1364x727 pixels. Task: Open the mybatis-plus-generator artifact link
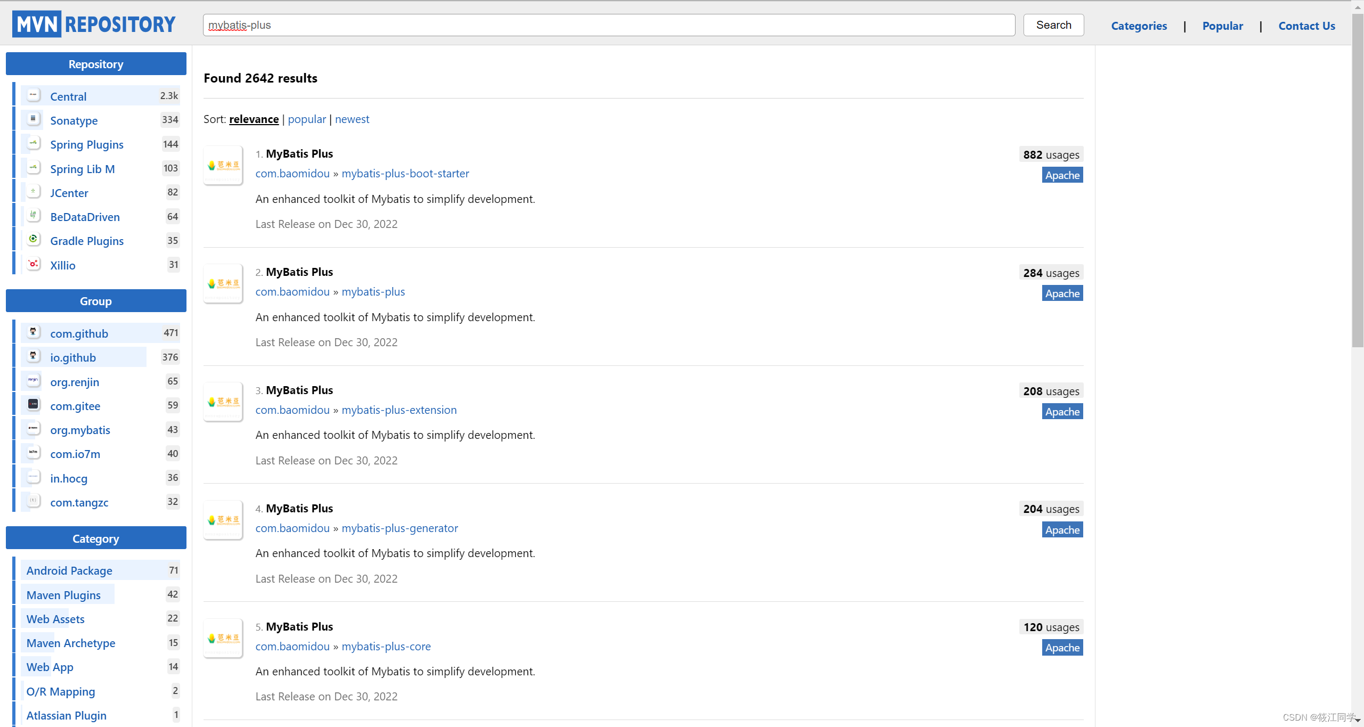400,528
